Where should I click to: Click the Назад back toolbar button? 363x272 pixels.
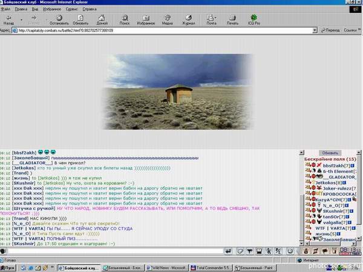pos(8,20)
